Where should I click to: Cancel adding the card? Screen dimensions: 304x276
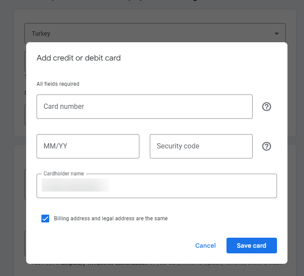(206, 246)
